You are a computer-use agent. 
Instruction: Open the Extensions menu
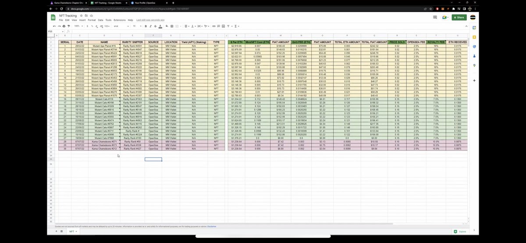click(x=120, y=20)
